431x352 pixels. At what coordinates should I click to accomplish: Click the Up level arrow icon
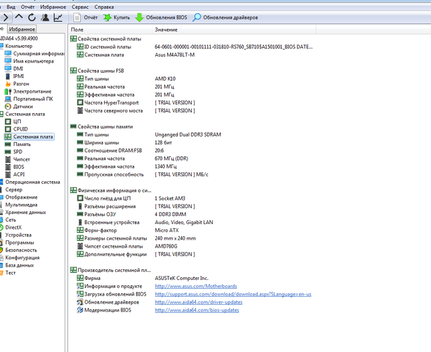[x=19, y=17]
